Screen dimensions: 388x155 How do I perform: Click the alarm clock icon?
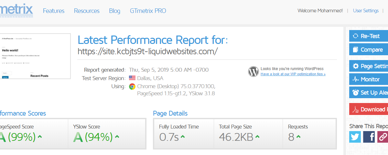click(x=356, y=92)
